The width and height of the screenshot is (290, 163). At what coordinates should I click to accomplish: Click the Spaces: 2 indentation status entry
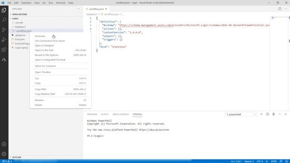point(249,161)
